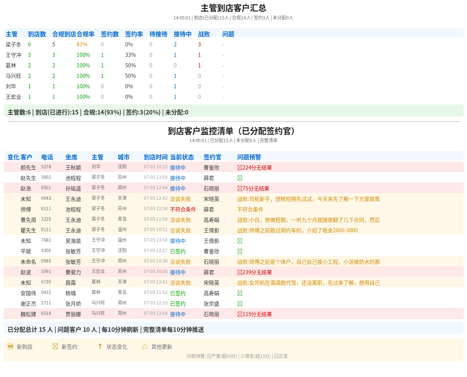Viewport: 467px width, 377px height.
Task: Select the 问题预警 column header
Action: 249,157
